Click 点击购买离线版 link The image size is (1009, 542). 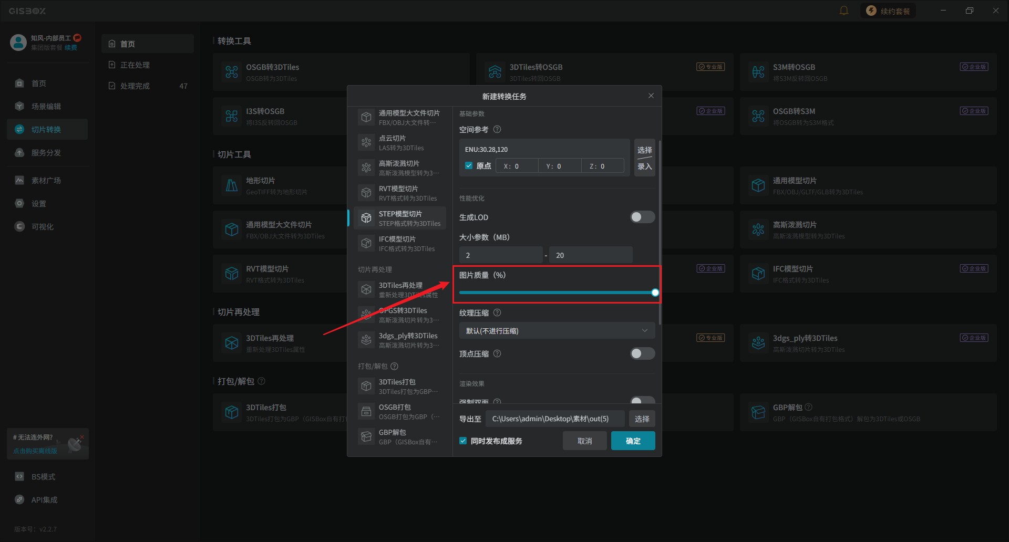click(35, 451)
